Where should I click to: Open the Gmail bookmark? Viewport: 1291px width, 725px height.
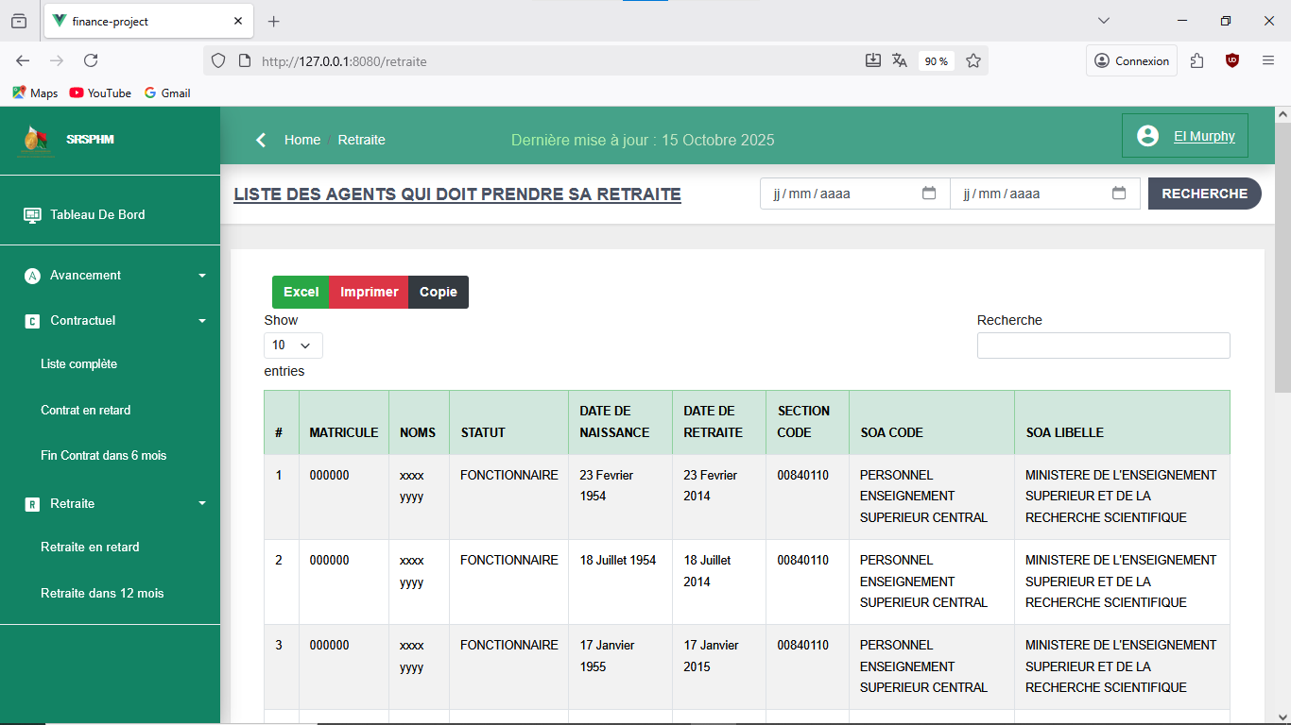167,93
